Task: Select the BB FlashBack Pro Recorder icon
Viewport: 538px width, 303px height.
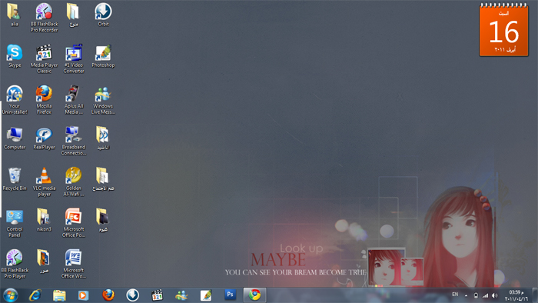Action: click(44, 18)
